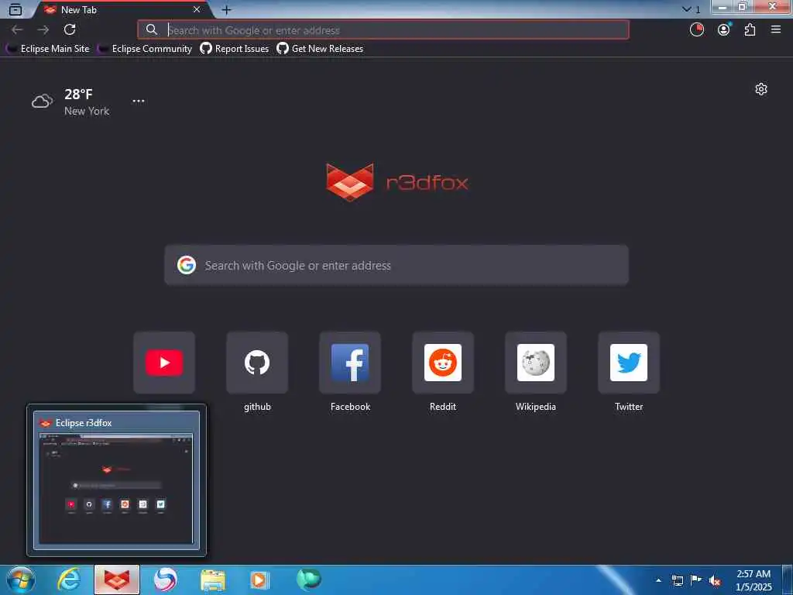Open the Reddit shortcut tile
The width and height of the screenshot is (793, 595).
coord(443,363)
